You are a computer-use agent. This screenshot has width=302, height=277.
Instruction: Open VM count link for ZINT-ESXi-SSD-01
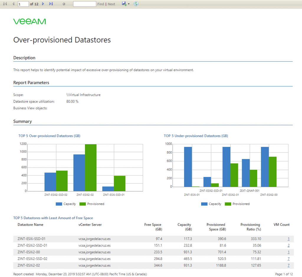click(x=288, y=239)
